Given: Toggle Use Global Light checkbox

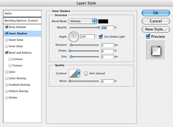Looking at the screenshot, I should click(101, 36).
